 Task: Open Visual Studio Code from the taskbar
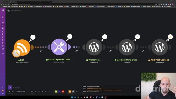tap(99, 97)
